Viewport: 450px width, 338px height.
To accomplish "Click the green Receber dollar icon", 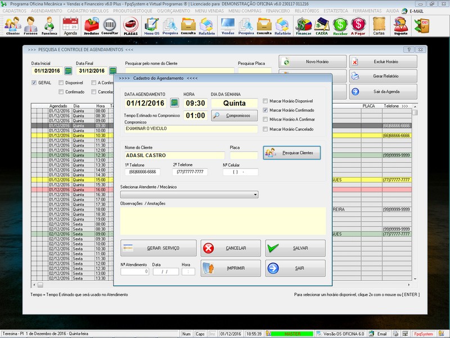I will (340, 26).
